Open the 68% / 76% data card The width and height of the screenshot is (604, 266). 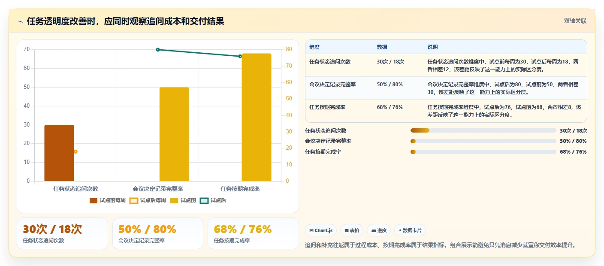(x=253, y=233)
